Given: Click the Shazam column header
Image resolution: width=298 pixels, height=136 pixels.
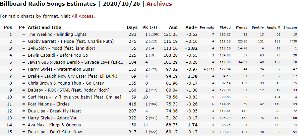Looking at the screenshot, I should pos(290,28).
